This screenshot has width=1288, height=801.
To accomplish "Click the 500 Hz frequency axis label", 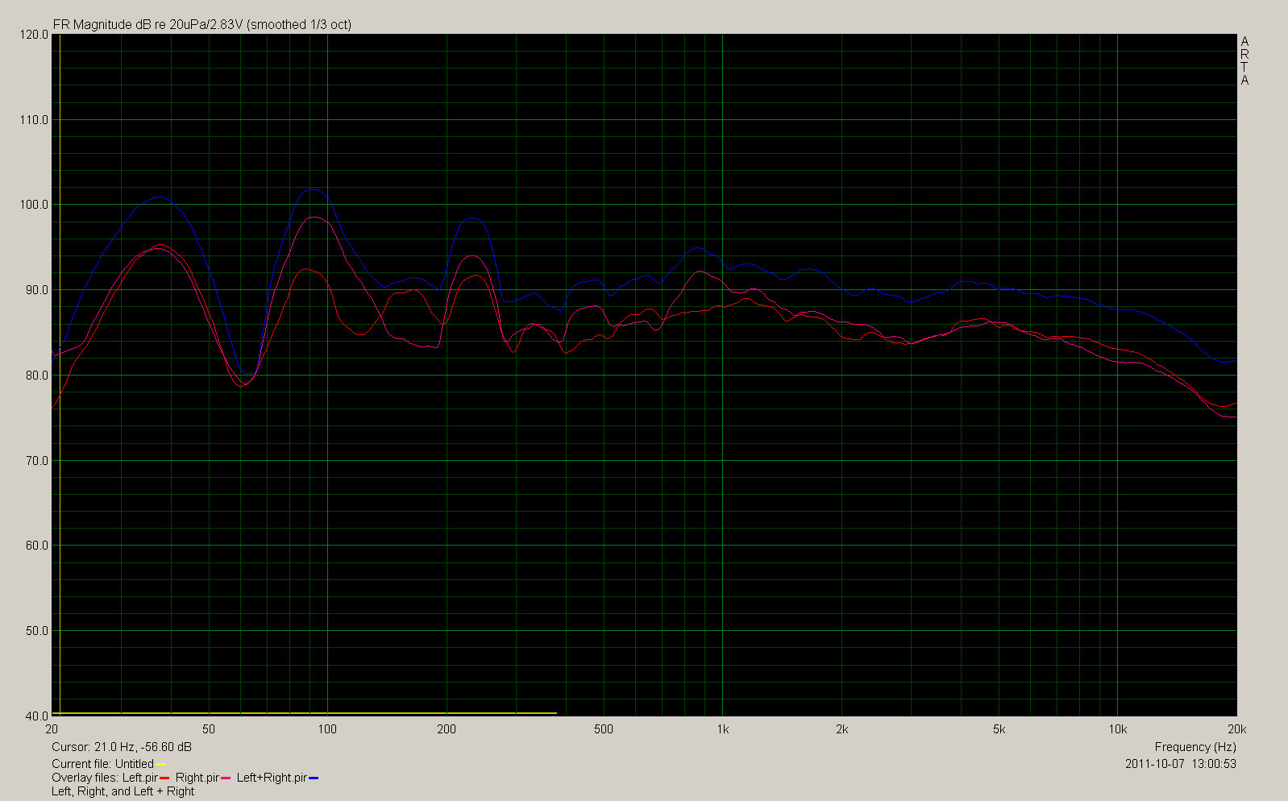I will 604,729.
